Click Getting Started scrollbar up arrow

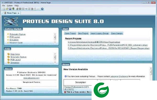point(55,34)
